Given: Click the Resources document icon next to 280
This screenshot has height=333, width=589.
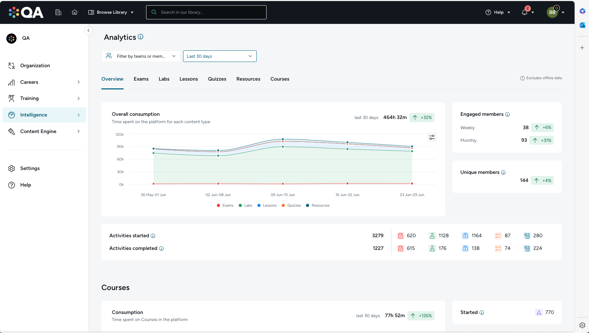Looking at the screenshot, I should [527, 235].
